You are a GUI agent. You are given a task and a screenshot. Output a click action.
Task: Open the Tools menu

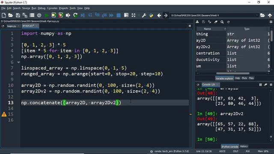(72, 8)
